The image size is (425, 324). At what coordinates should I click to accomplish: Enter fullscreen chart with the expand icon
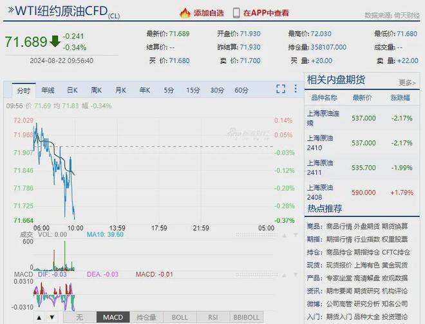281,89
